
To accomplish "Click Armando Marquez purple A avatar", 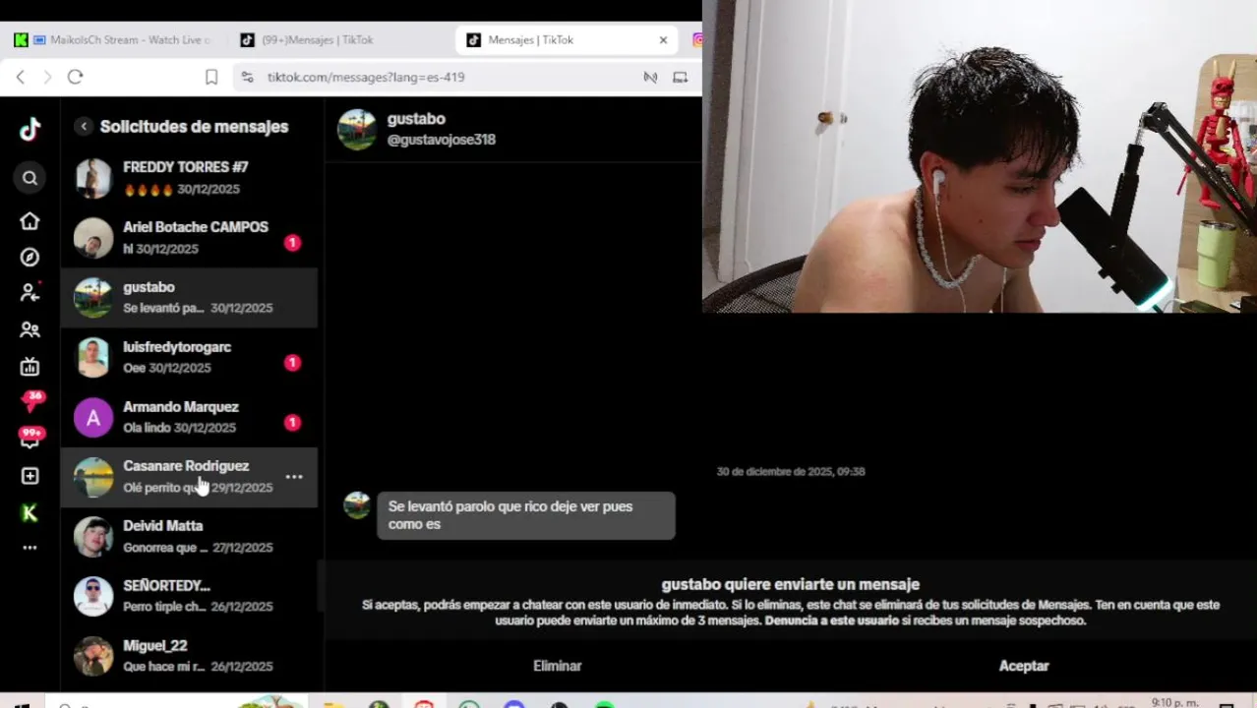I will pos(93,417).
